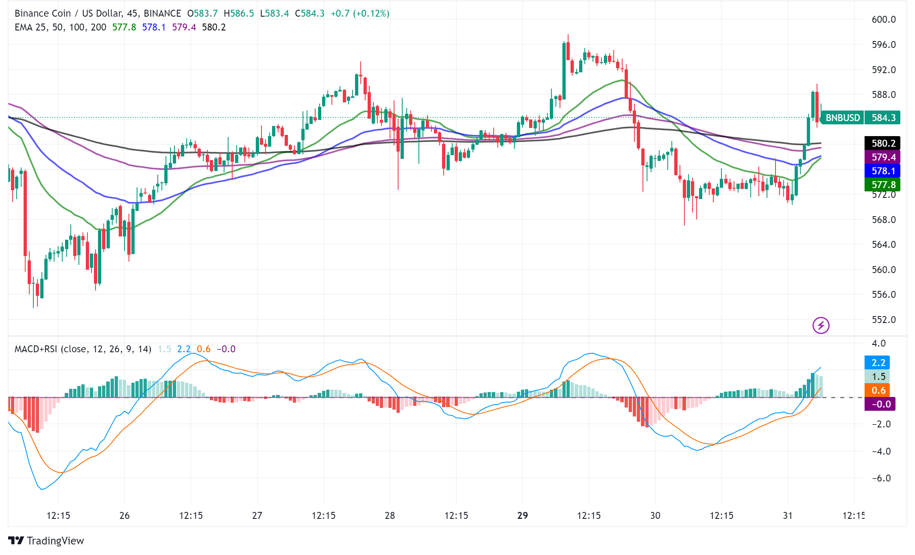Click the 560.0 price axis label

[x=884, y=270]
